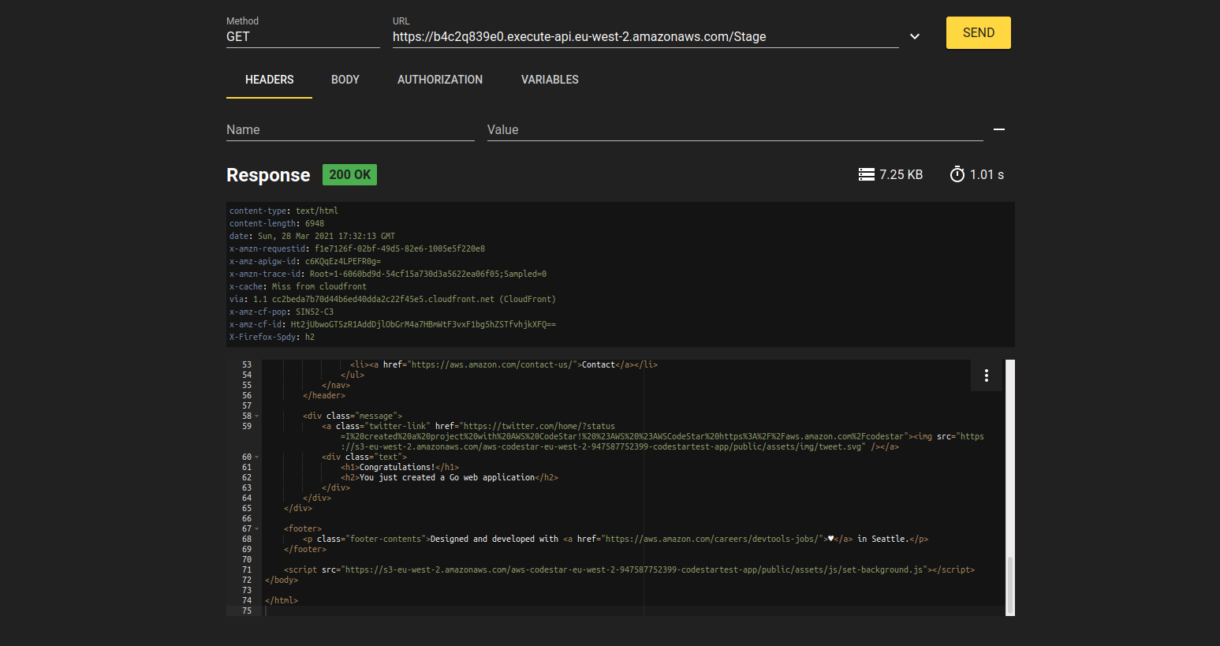This screenshot has width=1220, height=646.
Task: Click the response body vertical scrollbar thumb
Action: click(x=1010, y=585)
